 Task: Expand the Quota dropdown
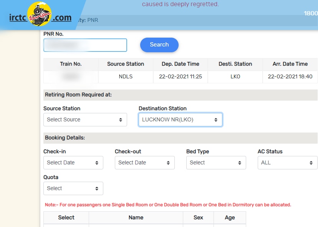click(73, 188)
